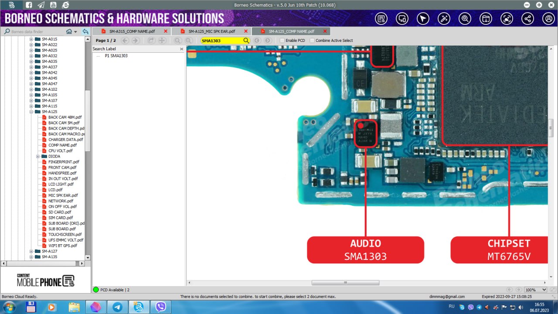This screenshot has height=314, width=558.
Task: Expand the DIODA subfolder
Action: pos(38,156)
